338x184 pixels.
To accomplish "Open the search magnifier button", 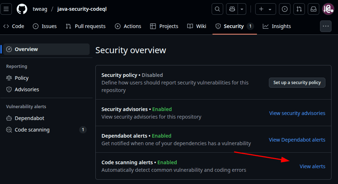I will [x=217, y=9].
